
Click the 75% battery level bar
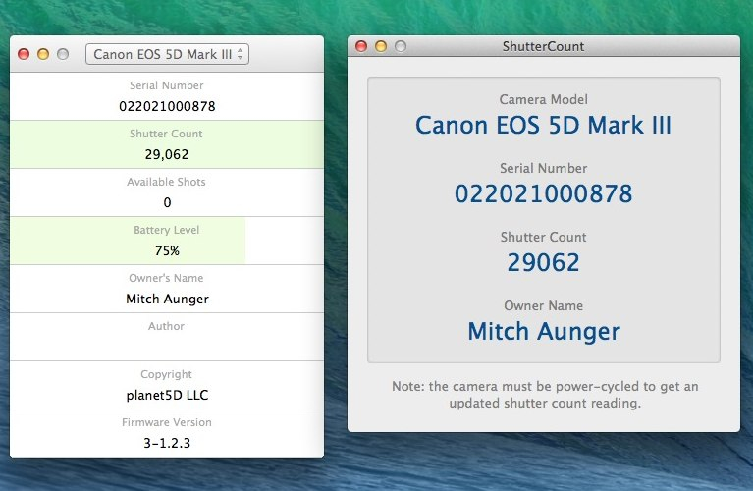[128, 242]
